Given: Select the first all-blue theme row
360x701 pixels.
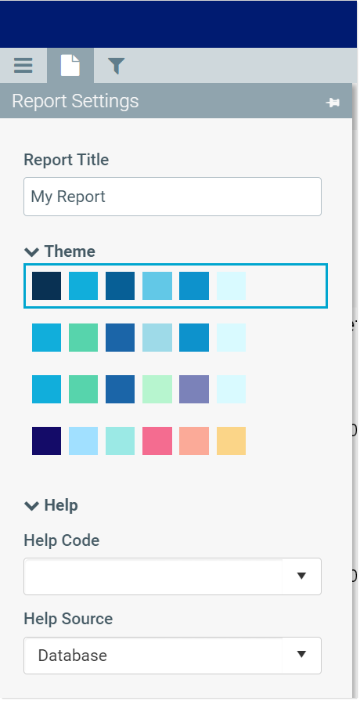Looking at the screenshot, I should click(175, 286).
